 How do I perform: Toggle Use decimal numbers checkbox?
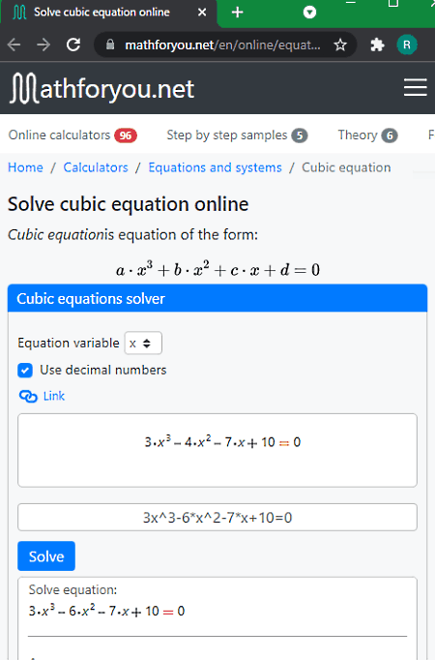tap(25, 370)
